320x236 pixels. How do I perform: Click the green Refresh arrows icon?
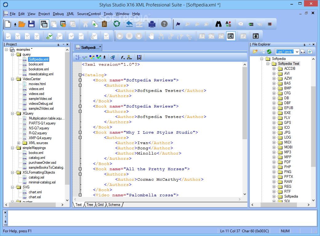(x=117, y=24)
